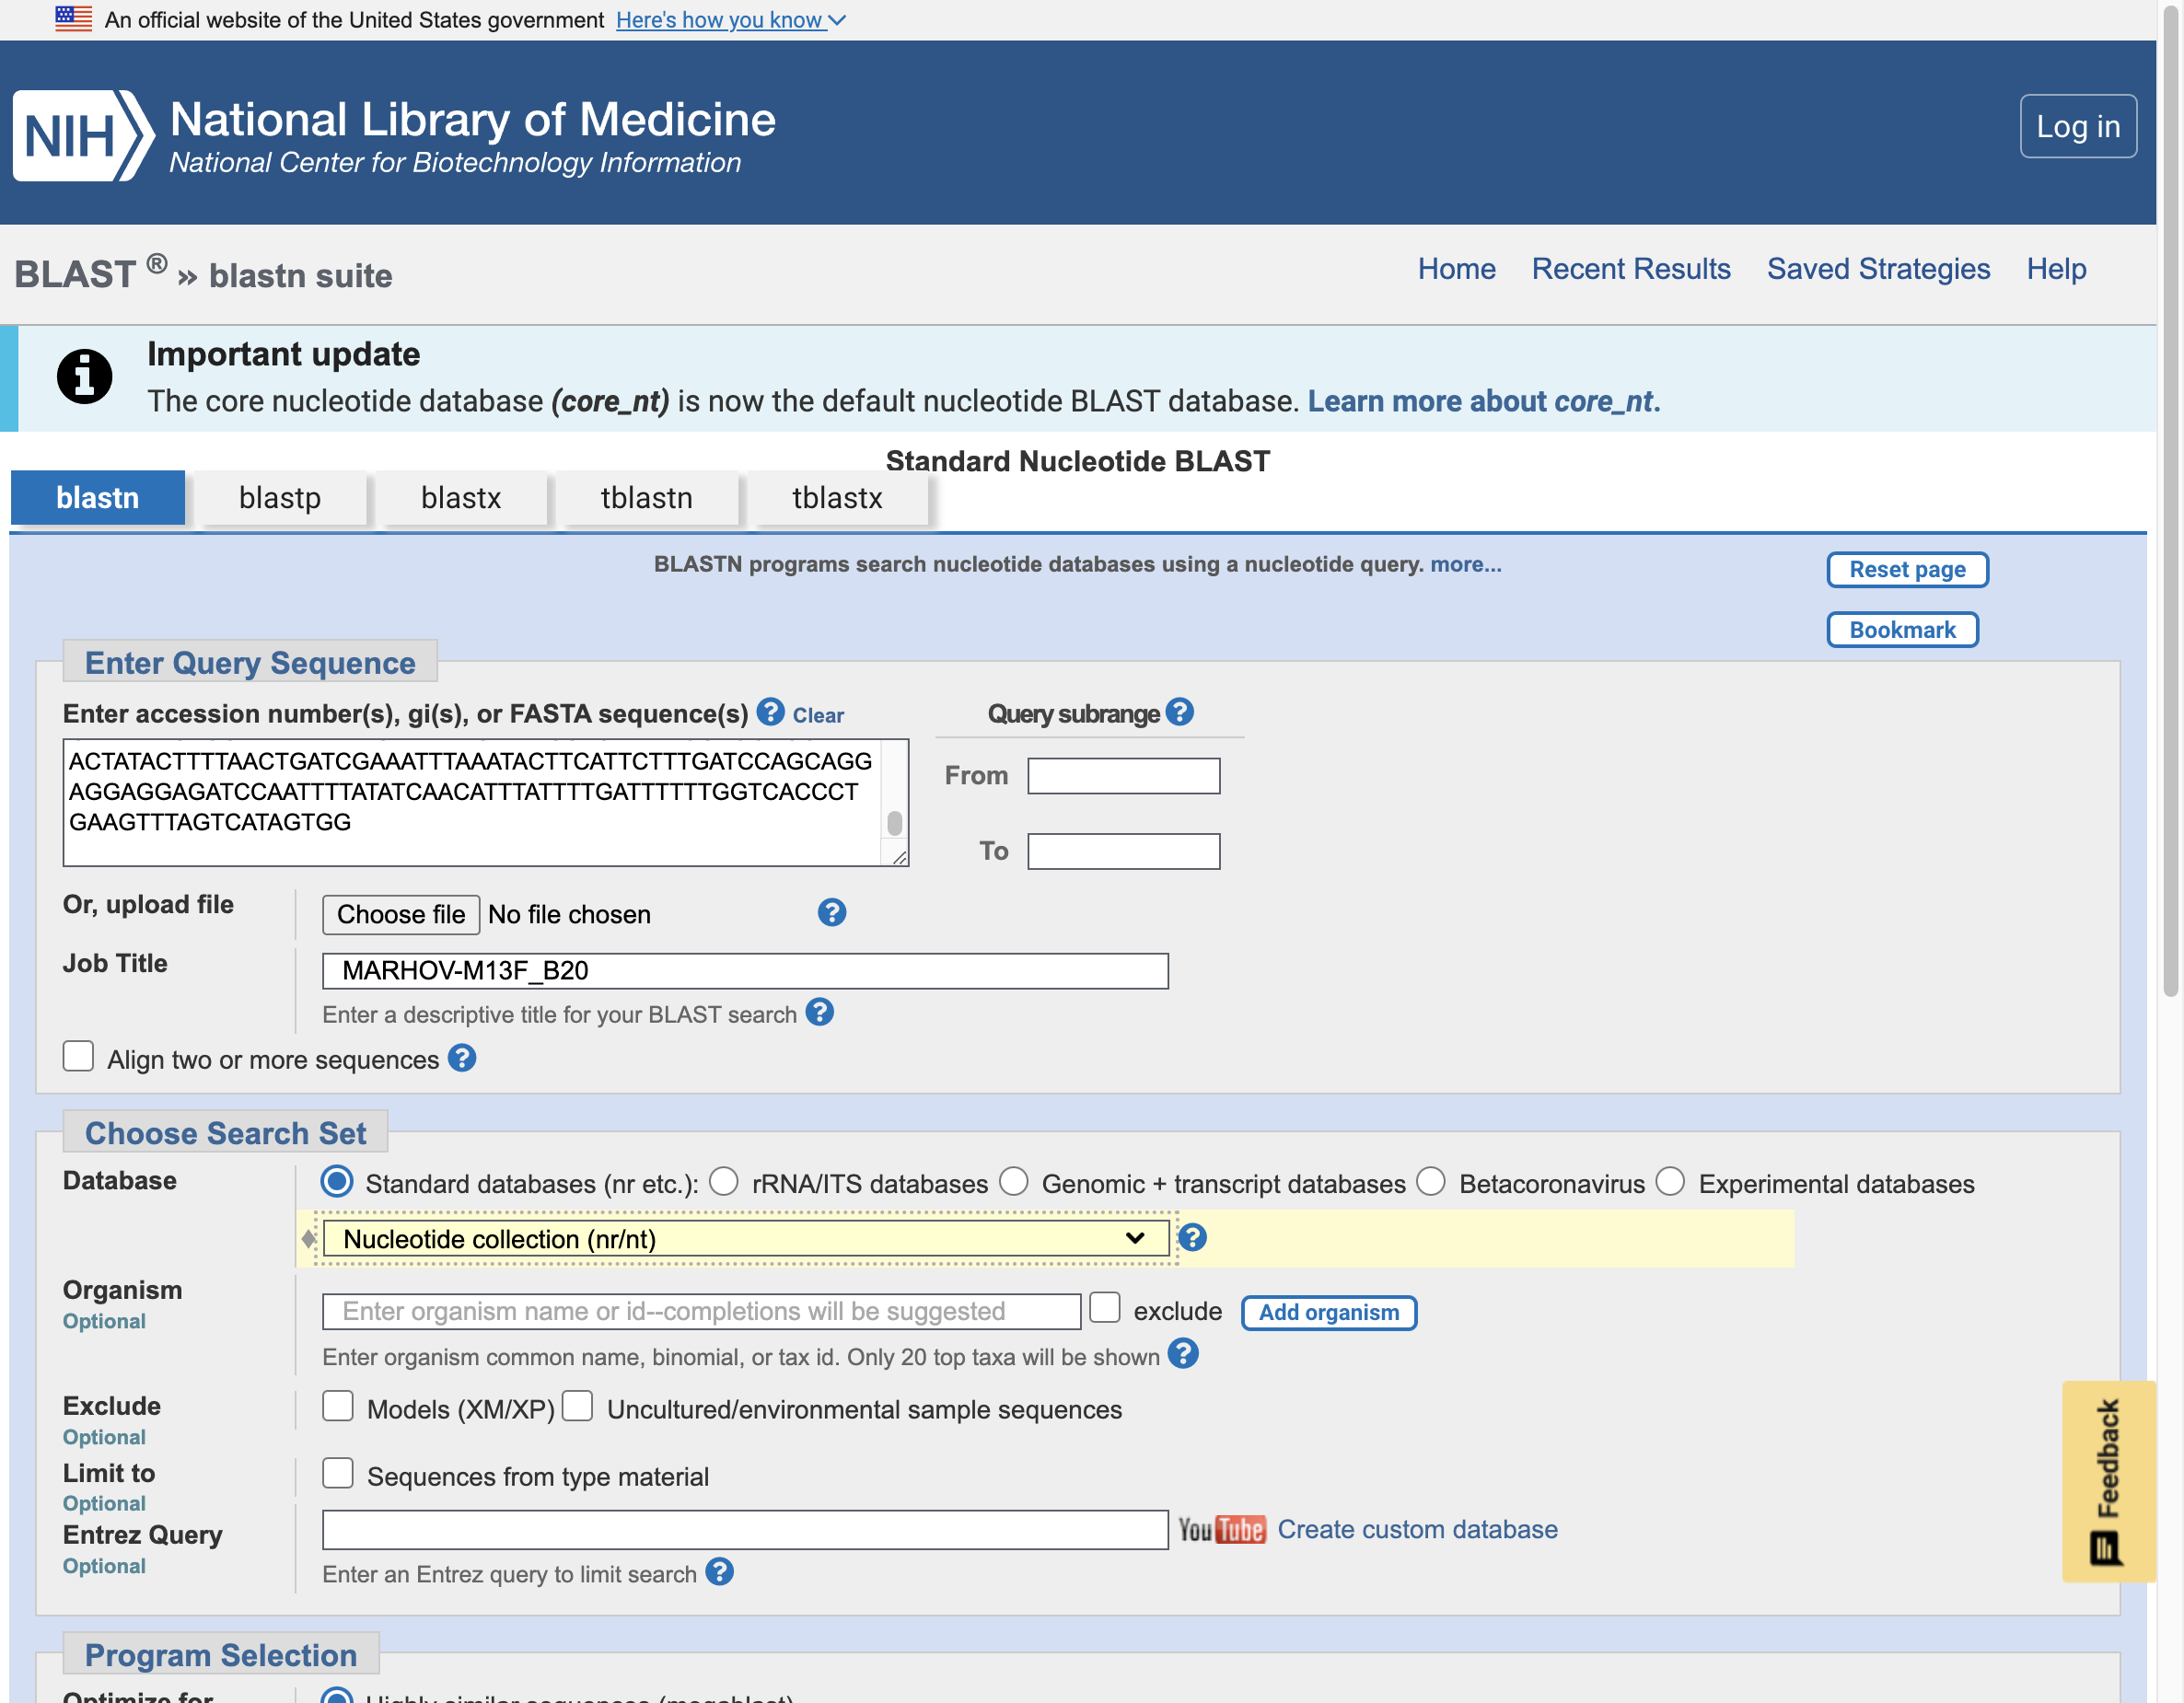Click Add organism button
2184x1703 pixels.
1328,1313
